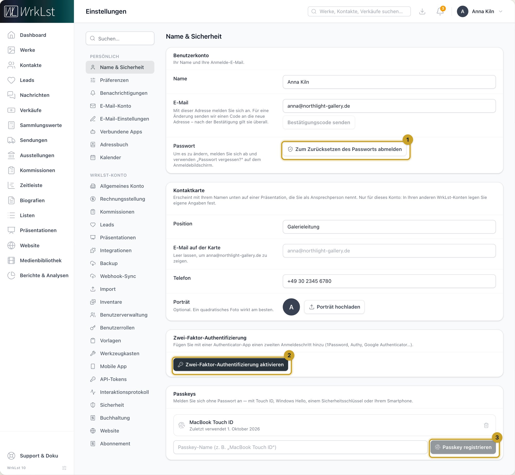The height and width of the screenshot is (475, 515).
Task: Open Integrationen settings
Action: point(120,250)
